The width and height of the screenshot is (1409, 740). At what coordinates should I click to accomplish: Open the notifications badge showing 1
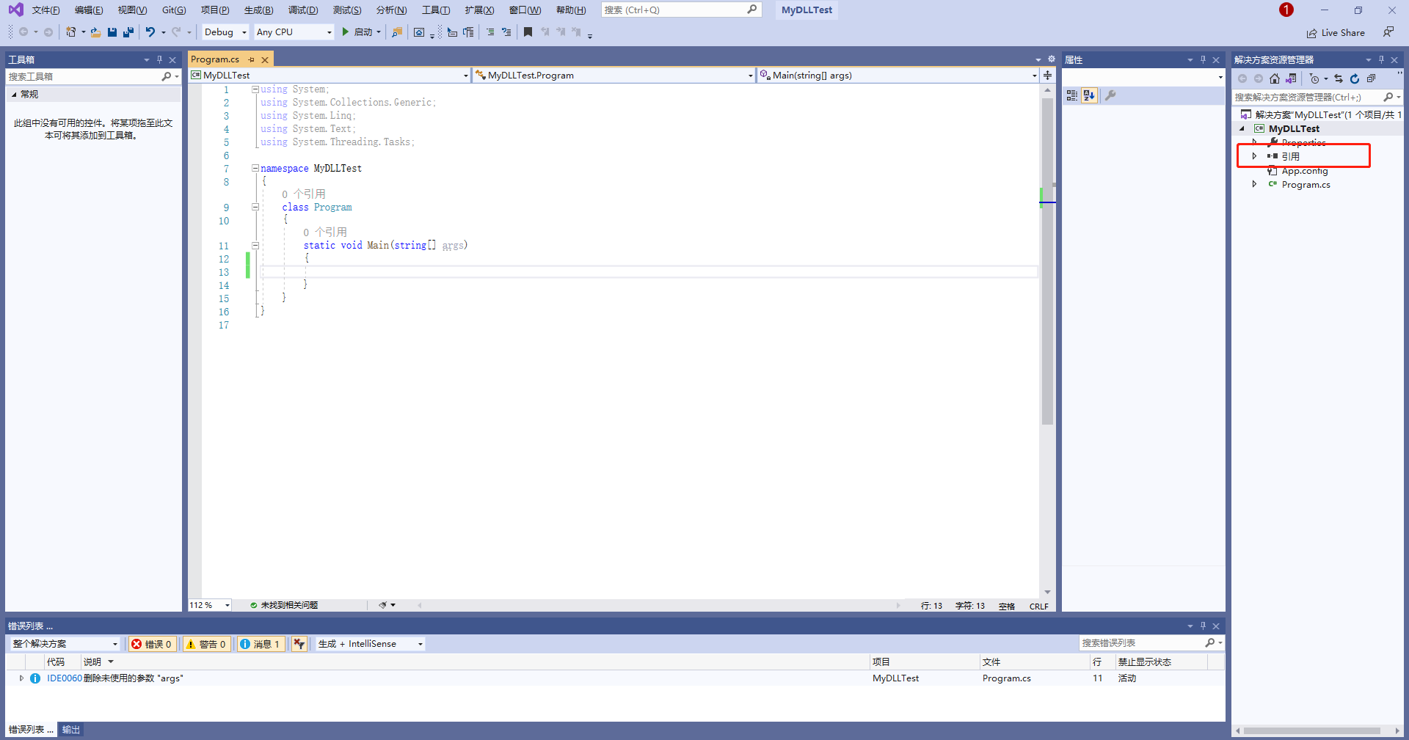tap(1286, 10)
